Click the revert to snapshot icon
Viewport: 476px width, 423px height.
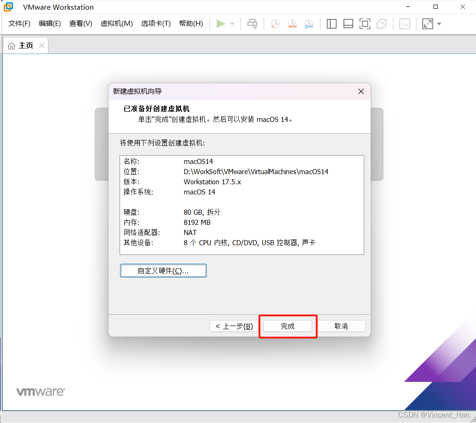[x=292, y=24]
